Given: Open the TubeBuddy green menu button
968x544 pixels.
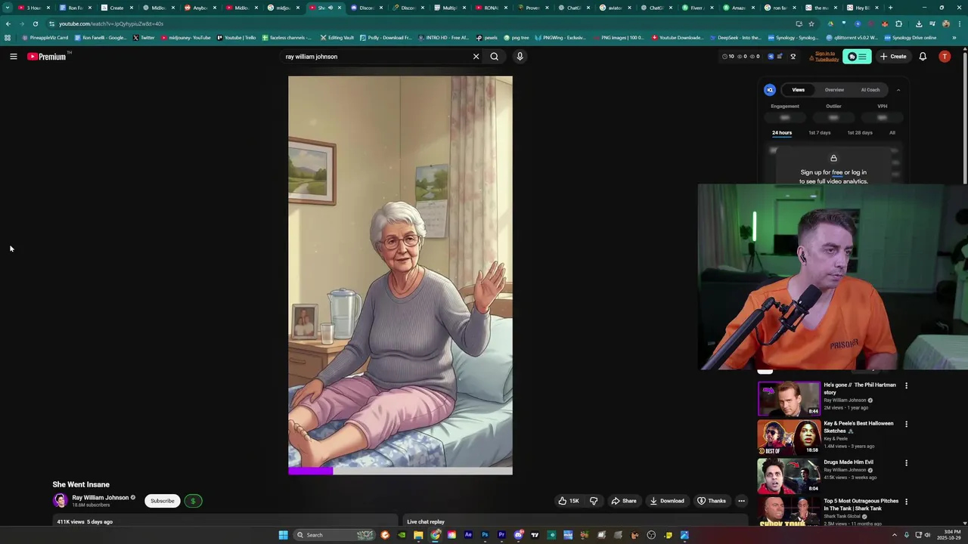Looking at the screenshot, I should (857, 57).
